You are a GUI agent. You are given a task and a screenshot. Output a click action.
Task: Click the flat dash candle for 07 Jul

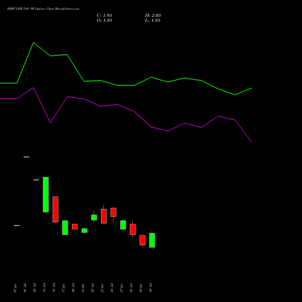17,225
